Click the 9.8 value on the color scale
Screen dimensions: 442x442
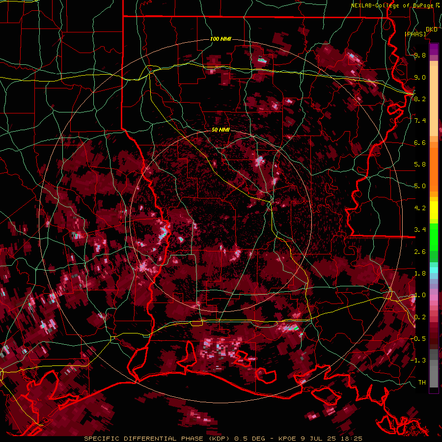(x=420, y=55)
